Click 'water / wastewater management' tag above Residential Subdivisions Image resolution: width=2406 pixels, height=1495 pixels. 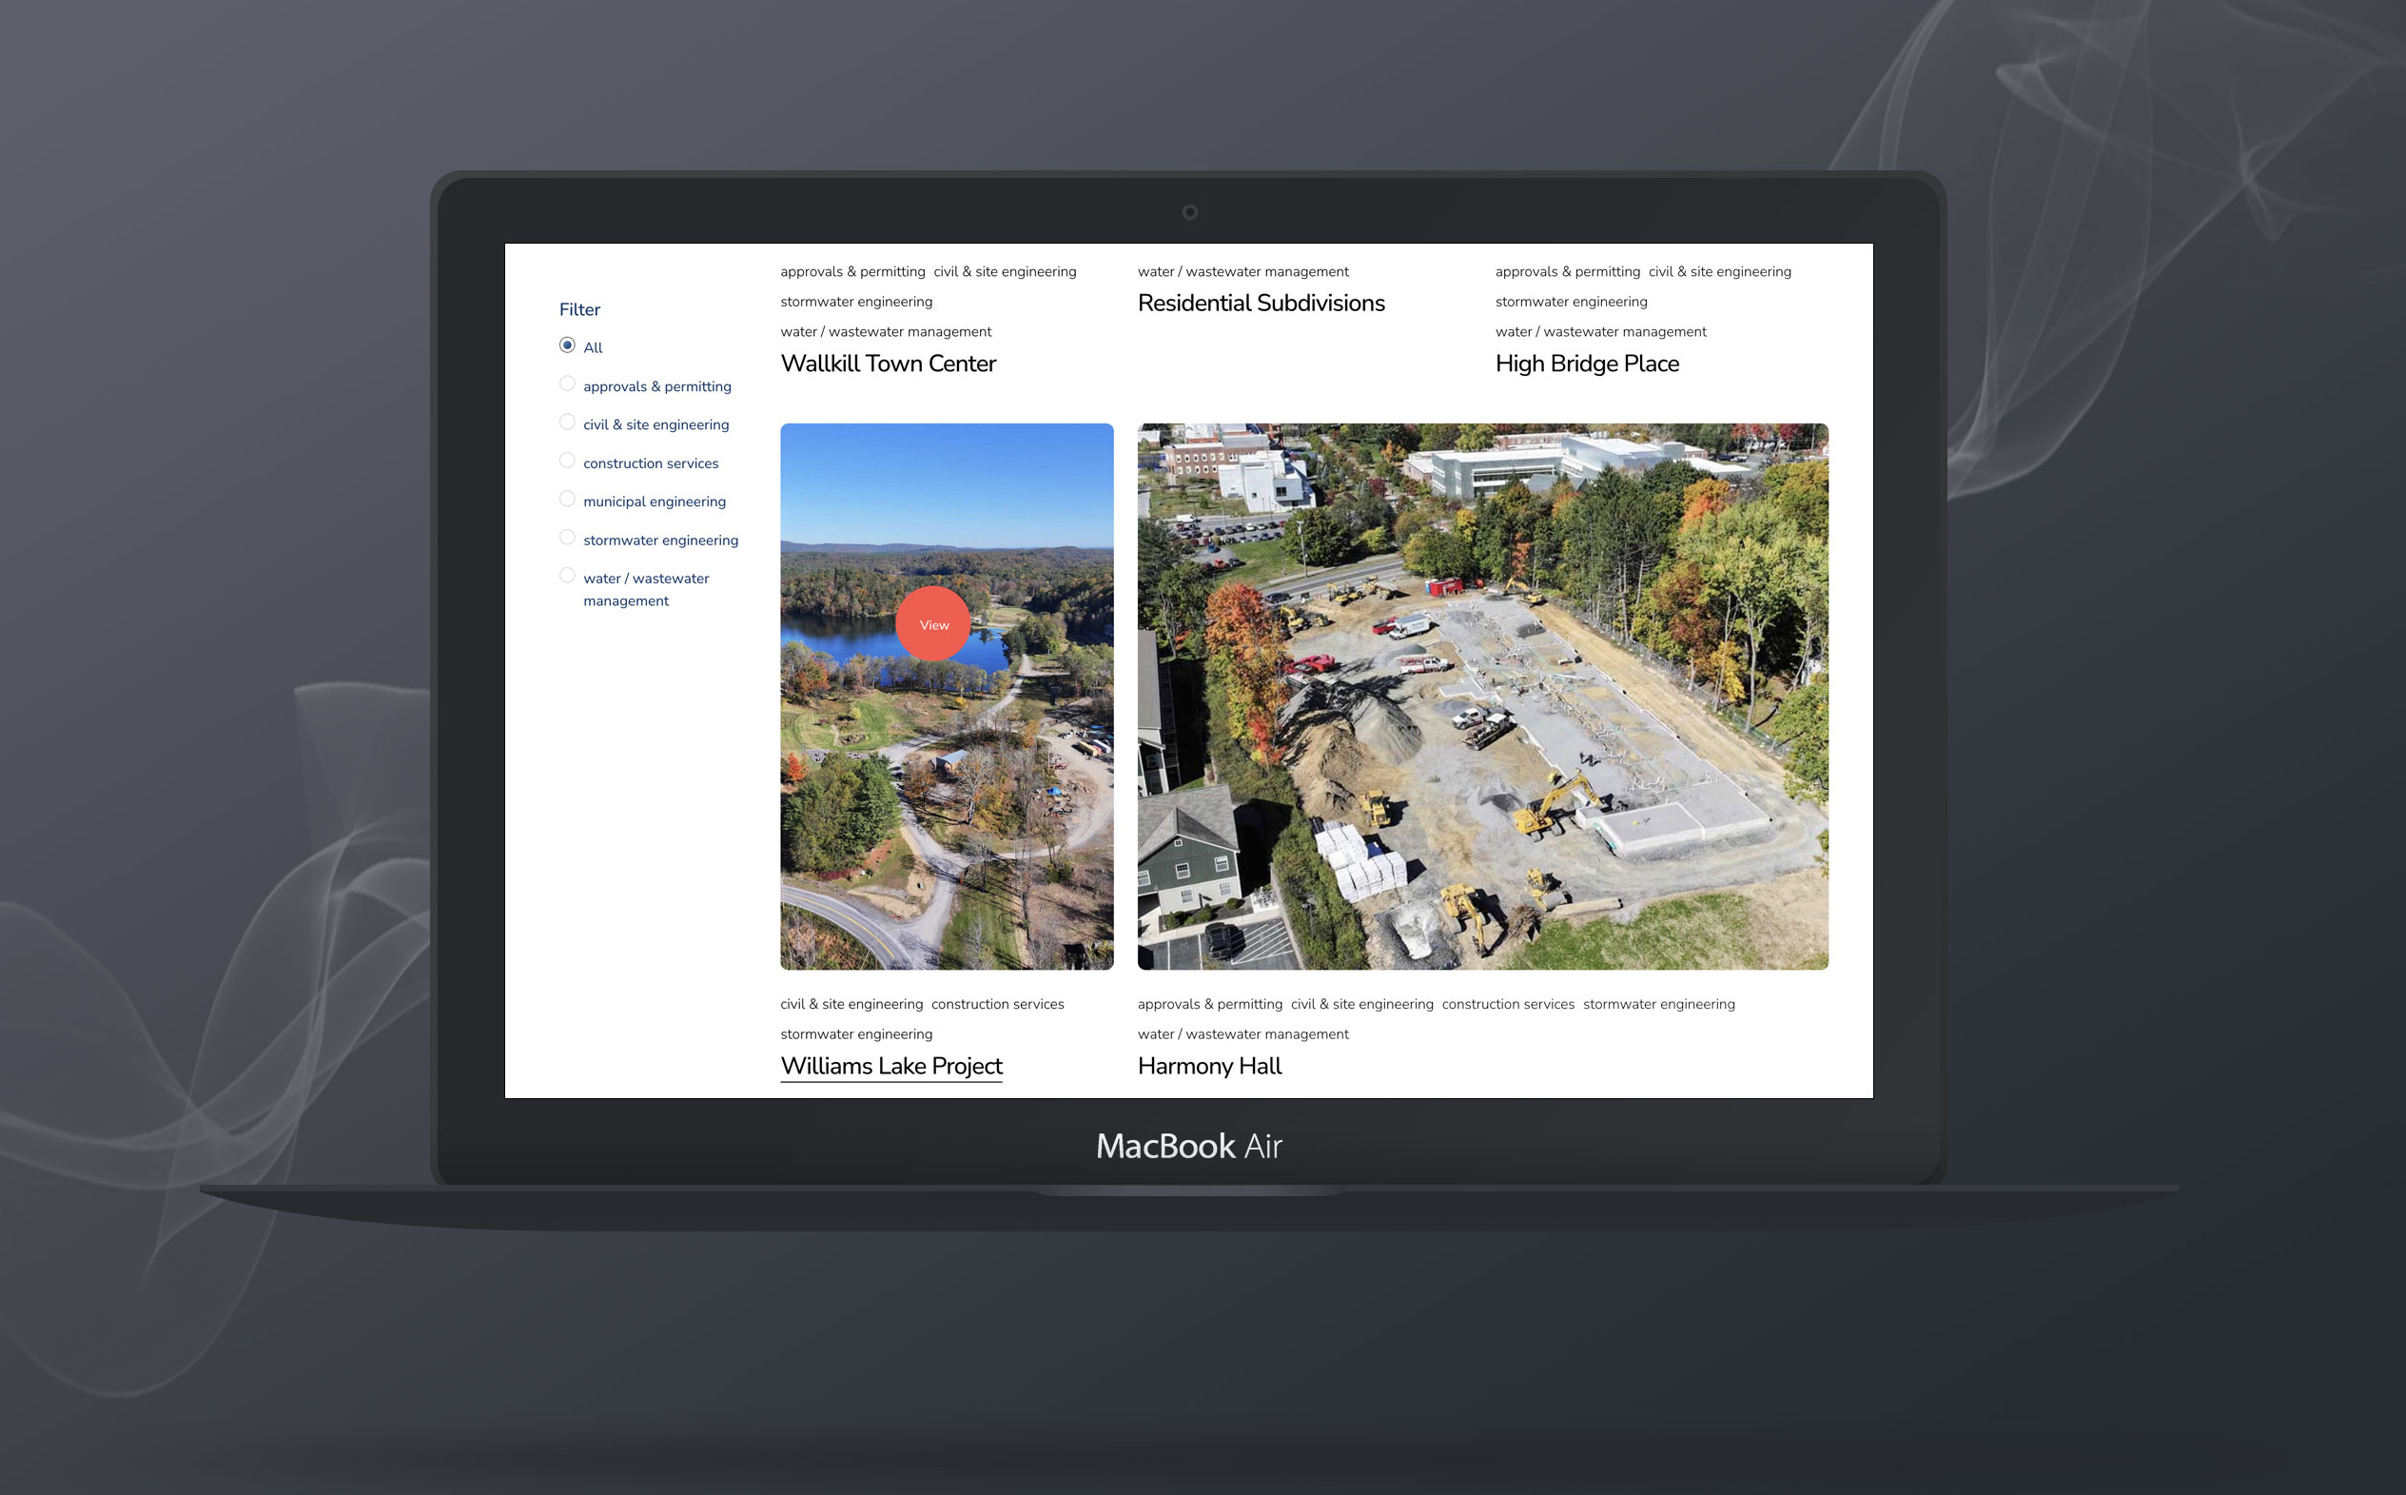[1243, 272]
